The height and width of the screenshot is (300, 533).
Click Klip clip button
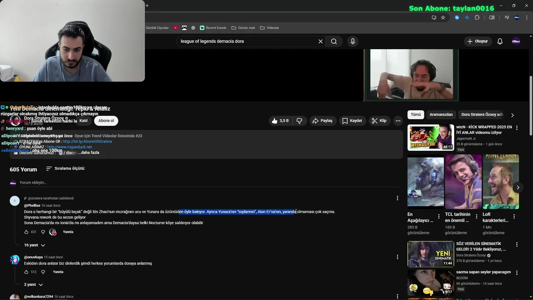[x=379, y=121]
